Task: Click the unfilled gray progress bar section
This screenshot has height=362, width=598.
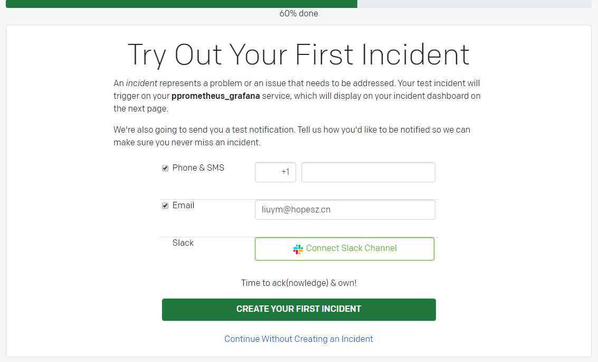Action: [474, 4]
